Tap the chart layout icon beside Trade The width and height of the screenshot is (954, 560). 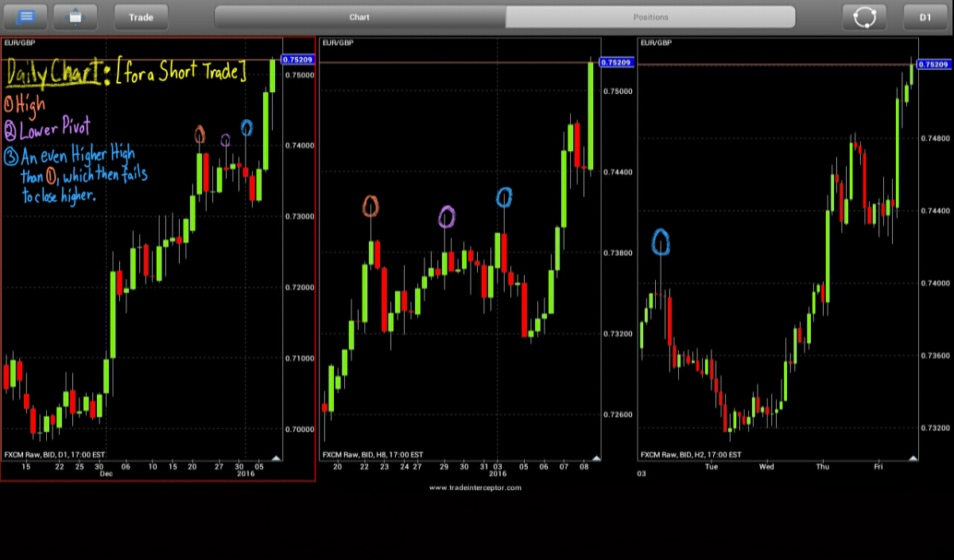point(76,17)
